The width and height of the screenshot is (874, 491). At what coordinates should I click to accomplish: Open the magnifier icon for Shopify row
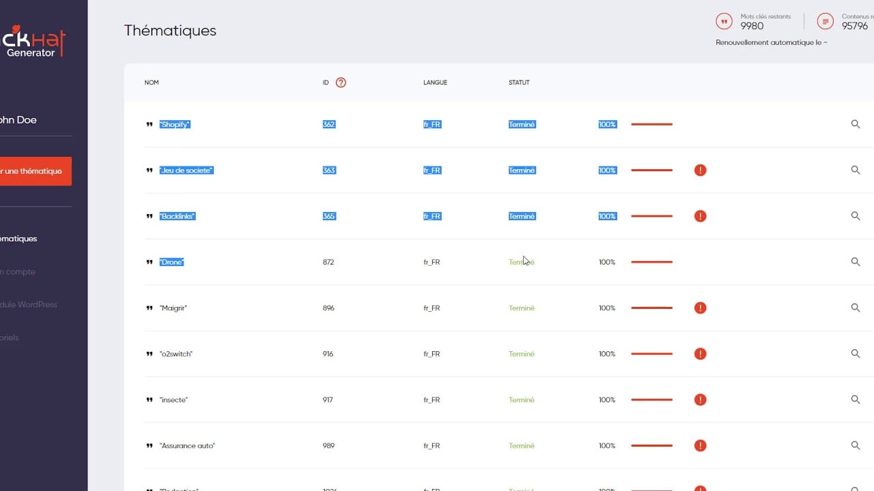(x=855, y=124)
